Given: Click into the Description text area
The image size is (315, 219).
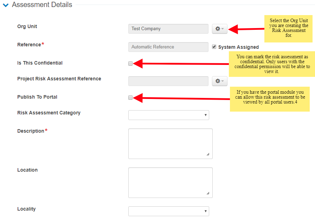Looking at the screenshot, I should pos(170,144).
